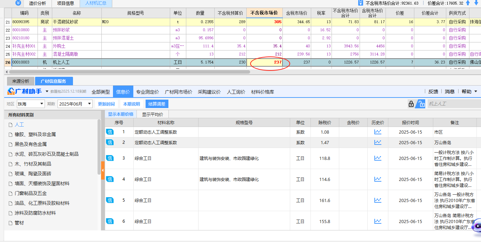
Task: Collapse the category panel with the orange handle
Action: [x=103, y=170]
